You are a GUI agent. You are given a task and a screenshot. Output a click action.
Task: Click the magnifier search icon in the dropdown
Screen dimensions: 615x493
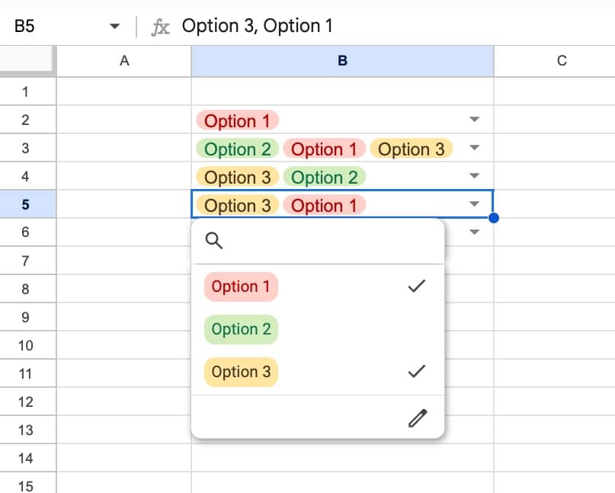coord(214,240)
